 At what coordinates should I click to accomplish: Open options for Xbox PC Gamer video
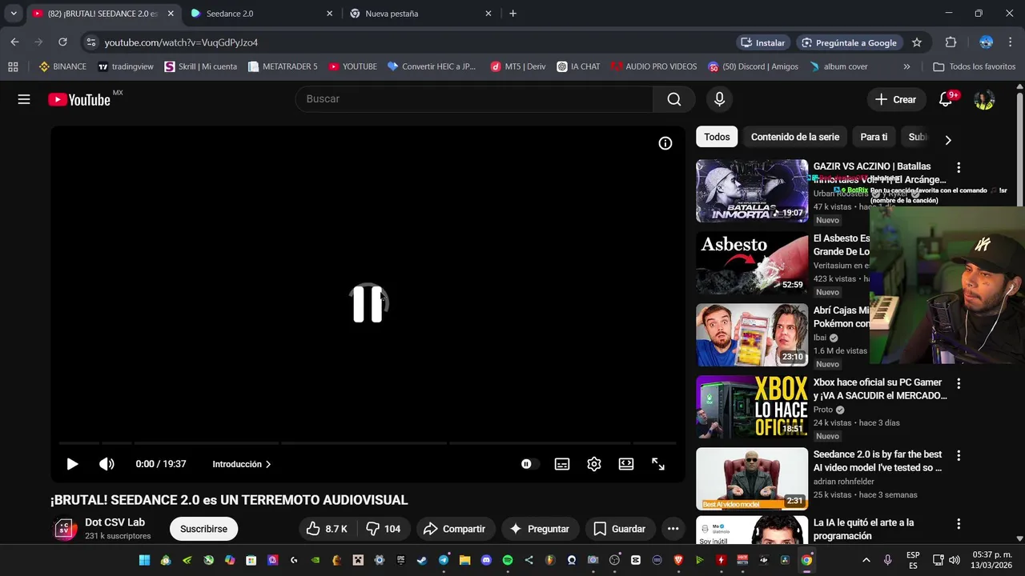click(x=959, y=383)
